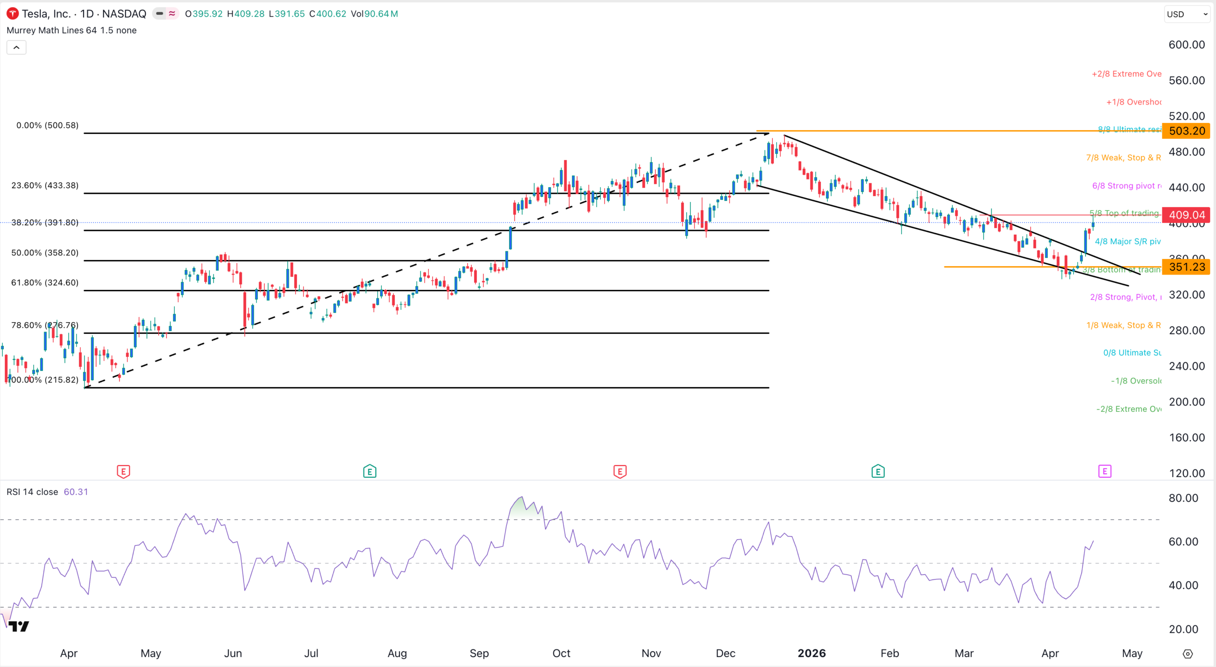Click the 1/8 Weak, Stop & Reverse label

coord(1123,325)
